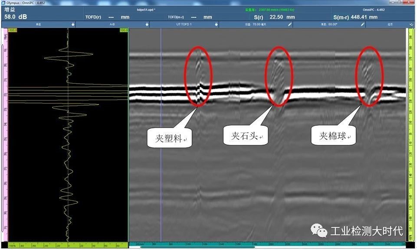The height and width of the screenshot is (250, 417).
Task: Minimize the OmniPC window
Action: pos(393,2)
